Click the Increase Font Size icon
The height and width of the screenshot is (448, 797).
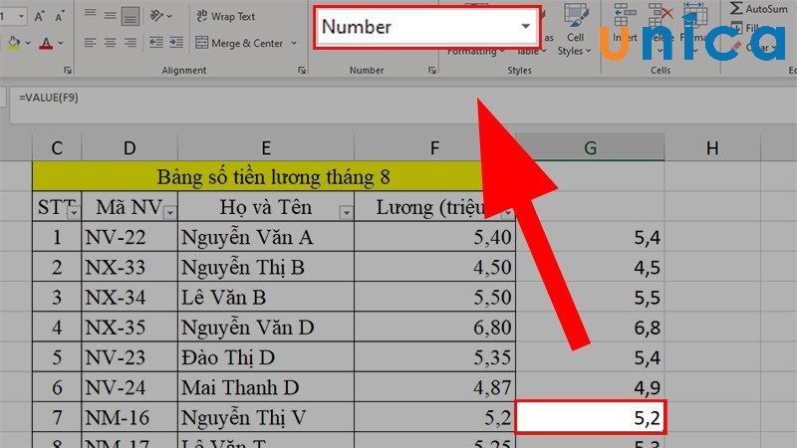pyautogui.click(x=39, y=16)
